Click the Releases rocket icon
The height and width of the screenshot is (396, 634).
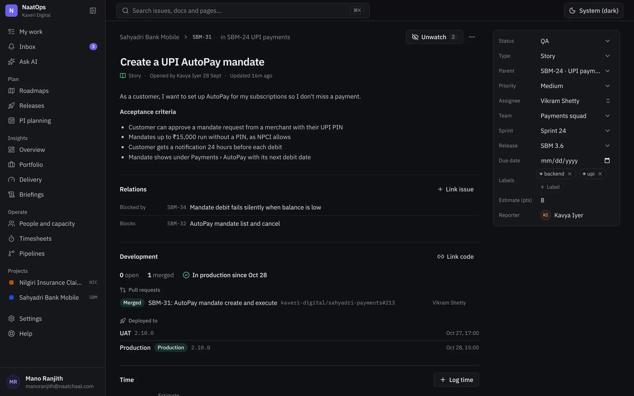click(12, 106)
